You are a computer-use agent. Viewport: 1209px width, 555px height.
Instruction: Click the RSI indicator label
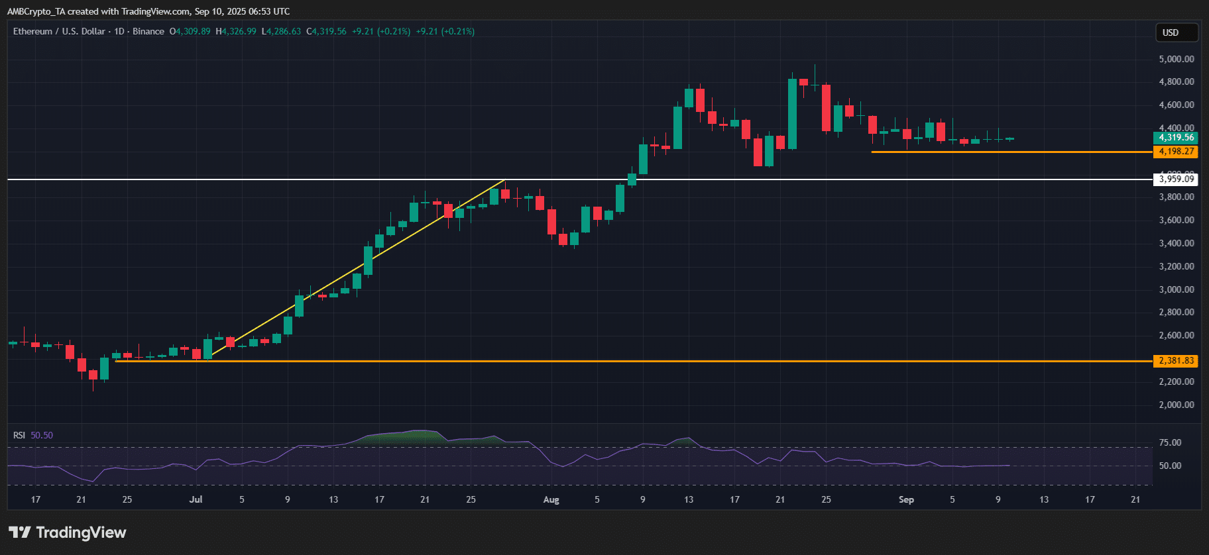click(19, 435)
